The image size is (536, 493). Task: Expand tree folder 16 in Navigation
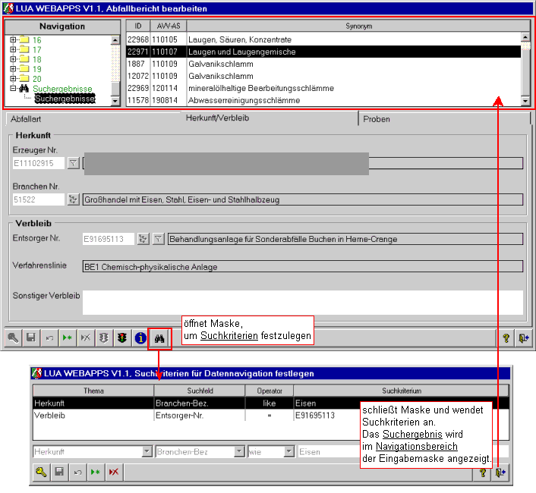coord(13,39)
